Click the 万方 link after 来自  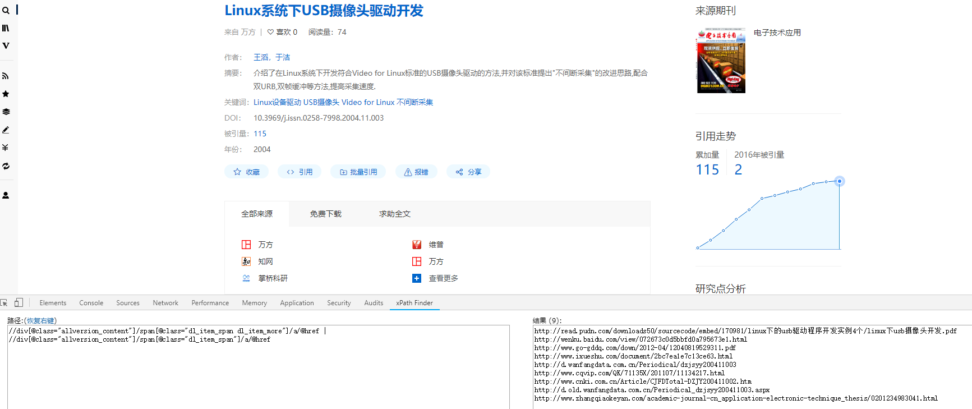pyautogui.click(x=248, y=32)
